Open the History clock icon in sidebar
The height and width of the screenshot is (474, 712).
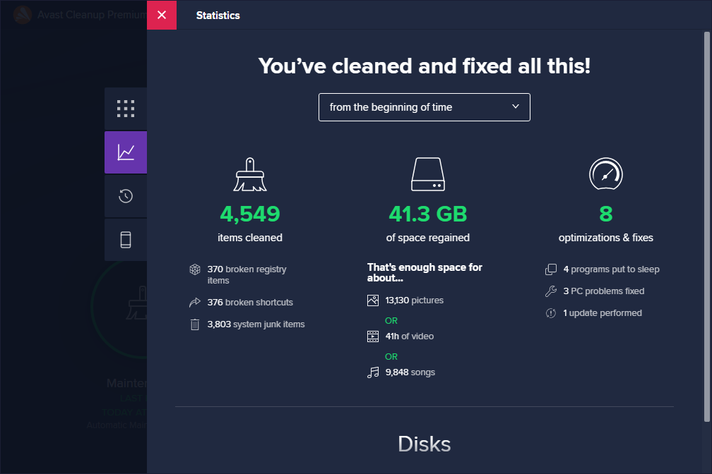pyautogui.click(x=126, y=196)
